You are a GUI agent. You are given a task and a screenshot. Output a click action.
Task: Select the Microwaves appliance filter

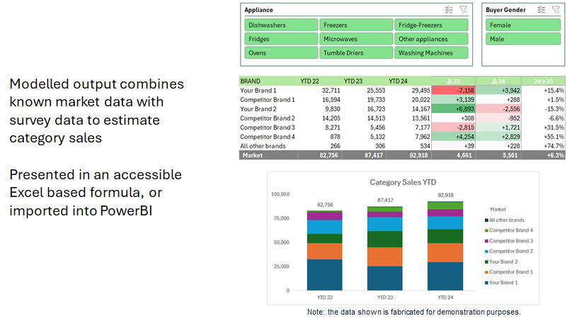(x=356, y=39)
